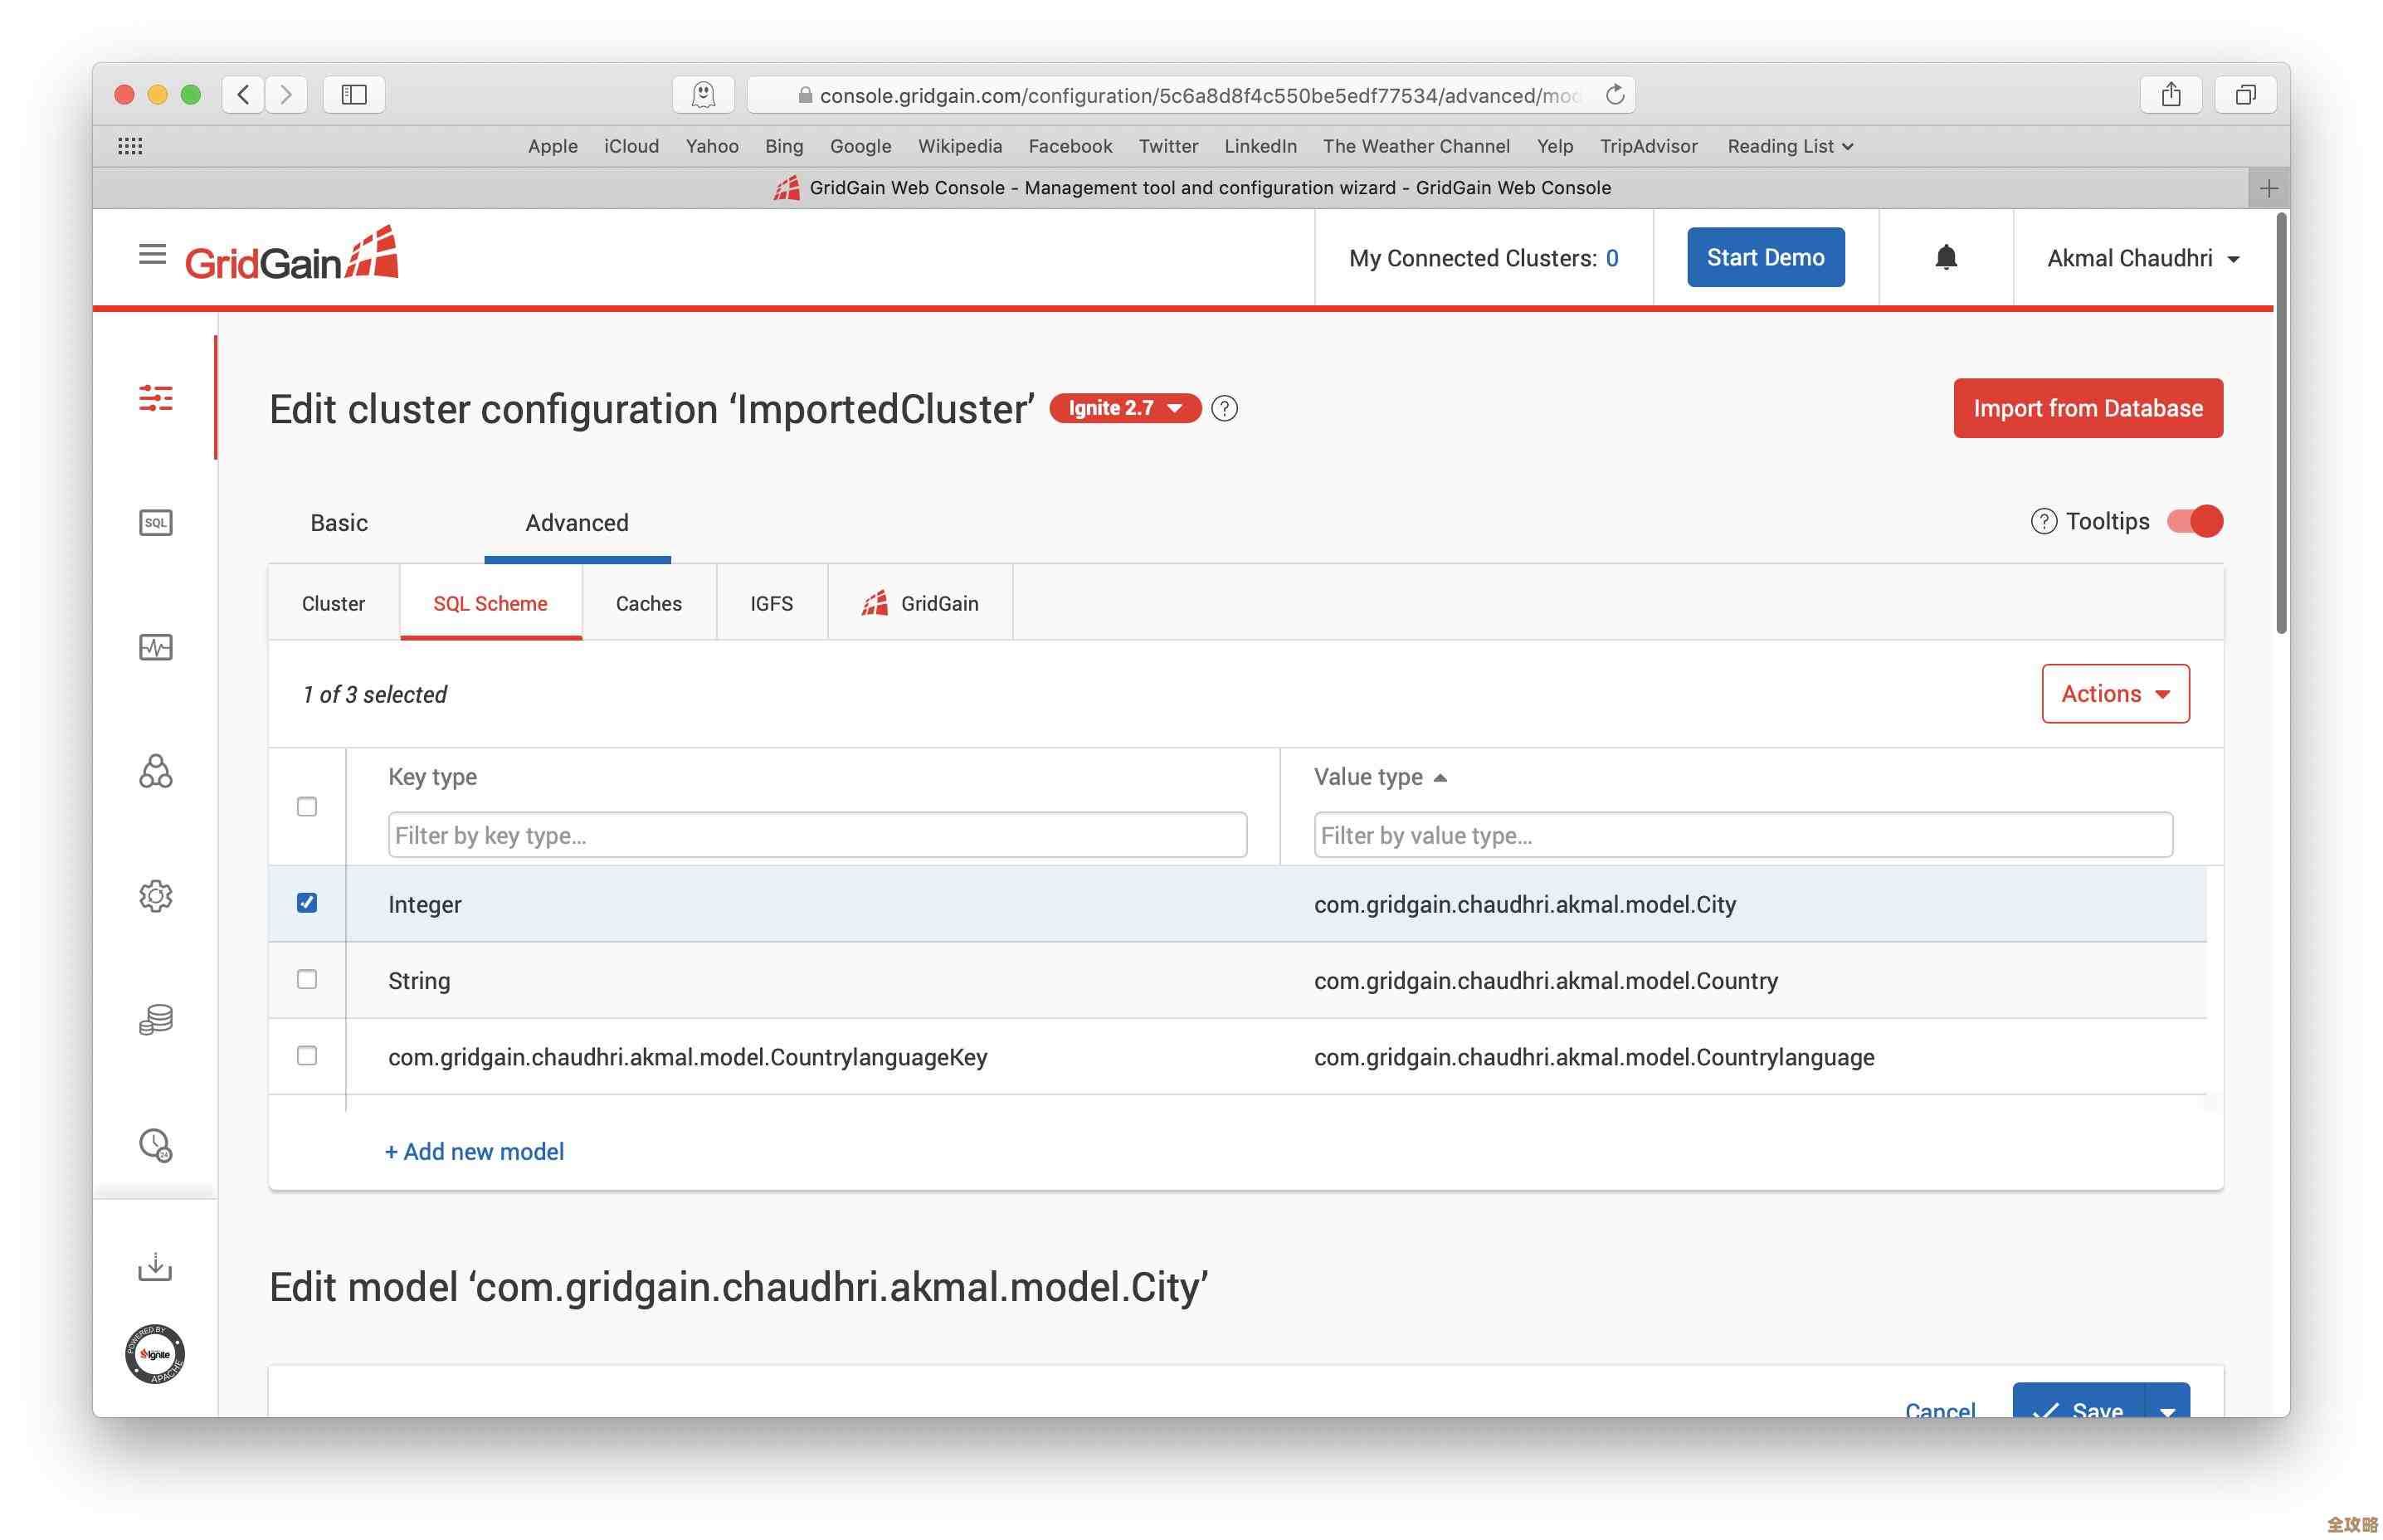Open the hamburger menu next to GridGain logo
Image resolution: width=2383 pixels, height=1540 pixels.
pyautogui.click(x=152, y=255)
